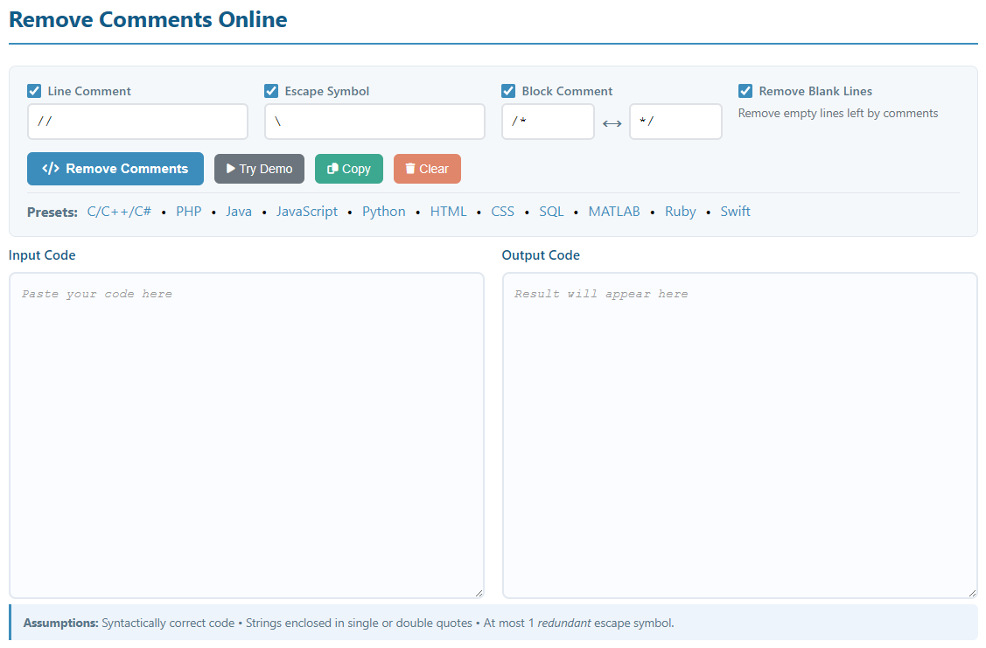Focus the escape symbol input field
The image size is (986, 648).
point(374,122)
